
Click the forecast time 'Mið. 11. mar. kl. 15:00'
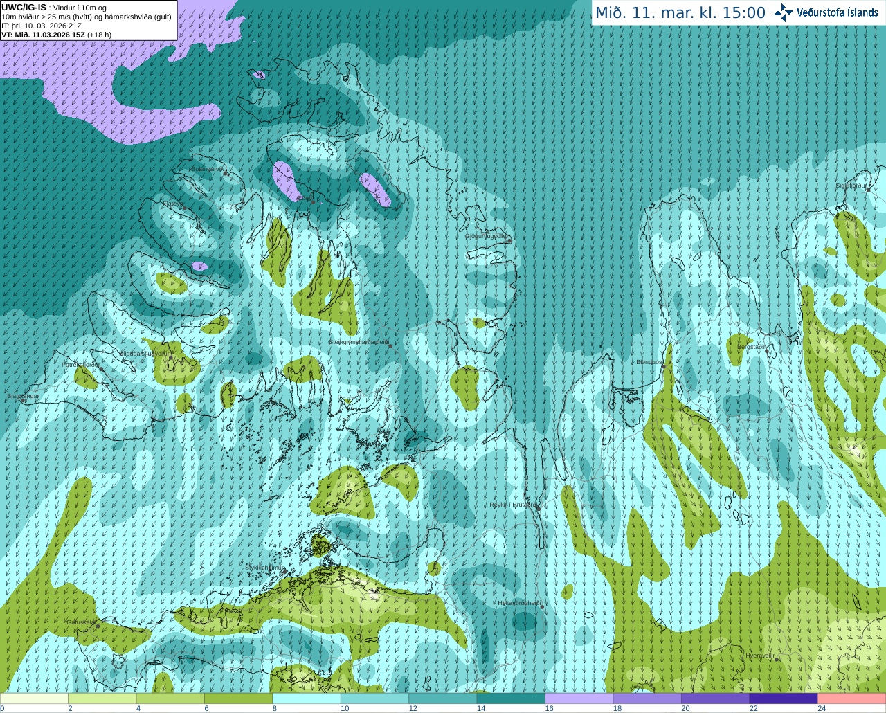coord(680,13)
